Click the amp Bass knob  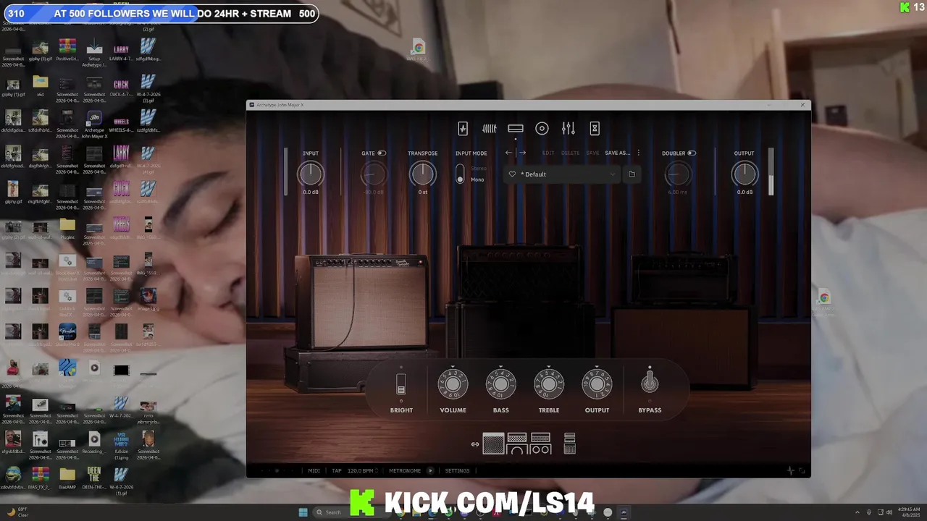(x=501, y=384)
